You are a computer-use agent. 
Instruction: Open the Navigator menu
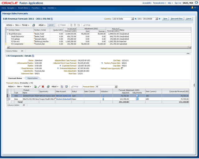12,8
